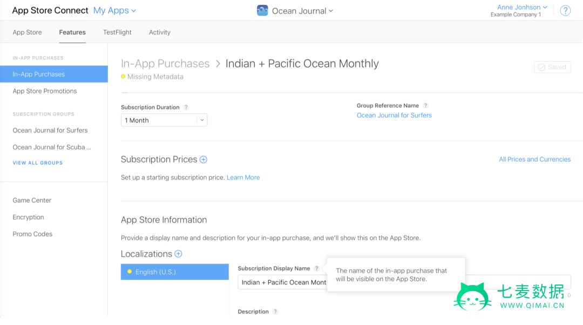Open the Anne Jonhson account menu
Image resolution: width=583 pixels, height=325 pixels.
(x=522, y=7)
